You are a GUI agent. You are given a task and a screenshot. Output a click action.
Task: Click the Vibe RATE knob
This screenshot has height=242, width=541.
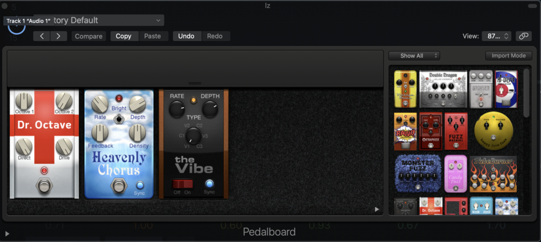point(176,110)
